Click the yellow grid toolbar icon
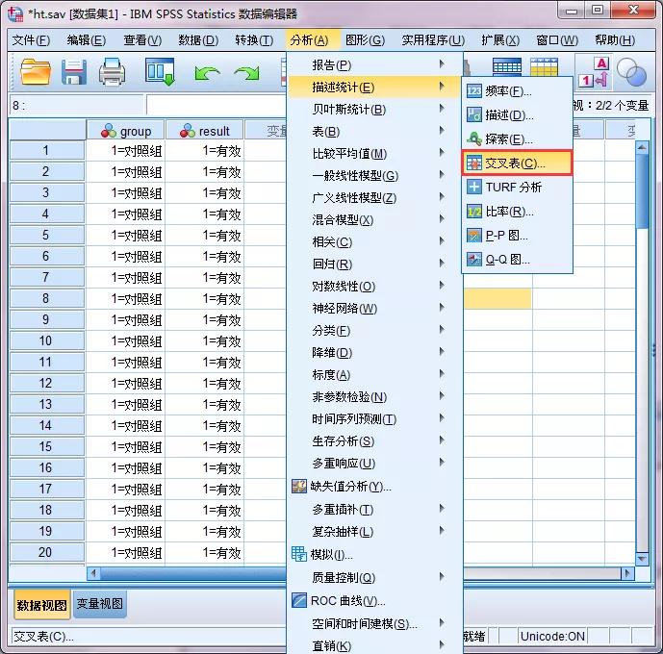This screenshot has height=654, width=663. coord(545,66)
